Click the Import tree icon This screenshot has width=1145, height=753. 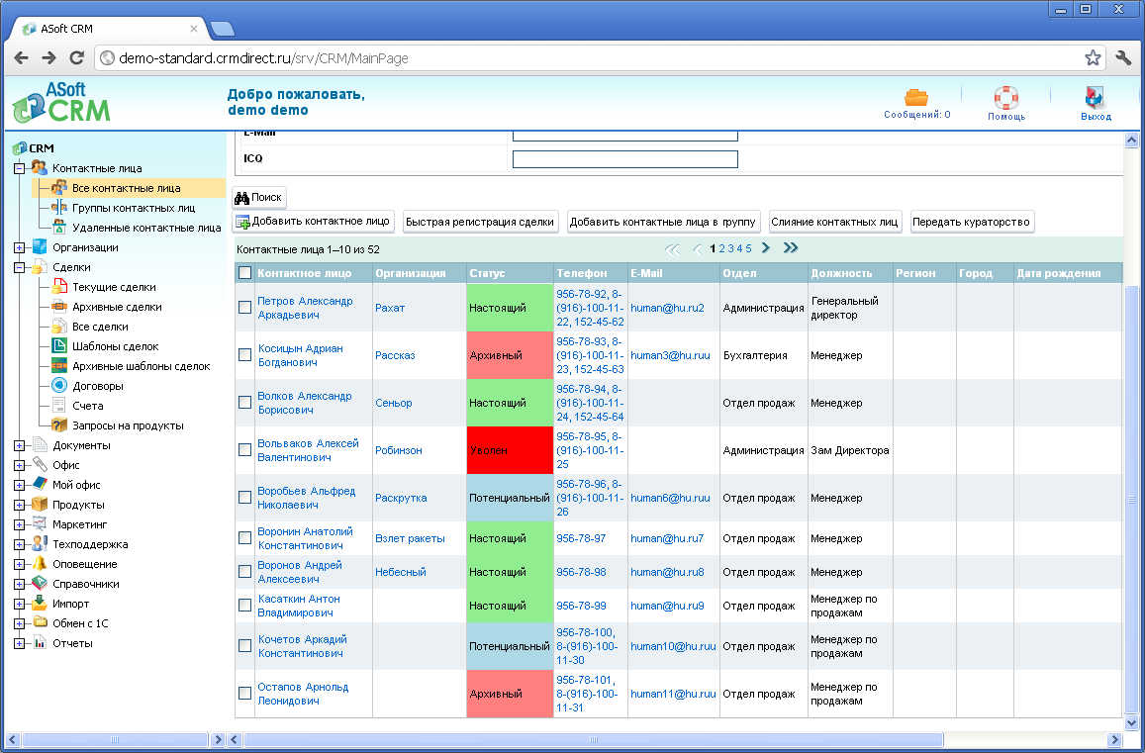tap(40, 604)
